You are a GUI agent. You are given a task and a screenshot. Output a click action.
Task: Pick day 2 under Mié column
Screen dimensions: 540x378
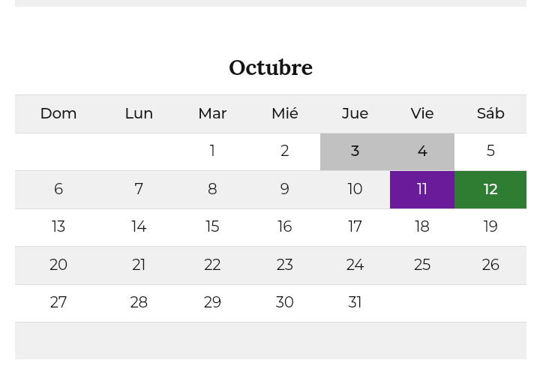point(284,151)
